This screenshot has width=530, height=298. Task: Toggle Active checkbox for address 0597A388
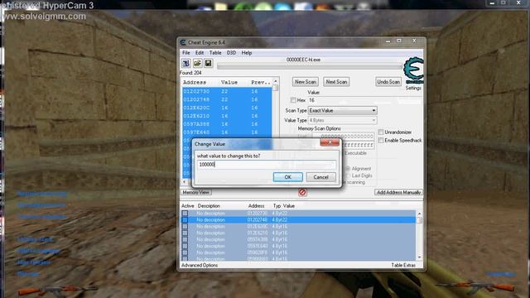point(185,239)
